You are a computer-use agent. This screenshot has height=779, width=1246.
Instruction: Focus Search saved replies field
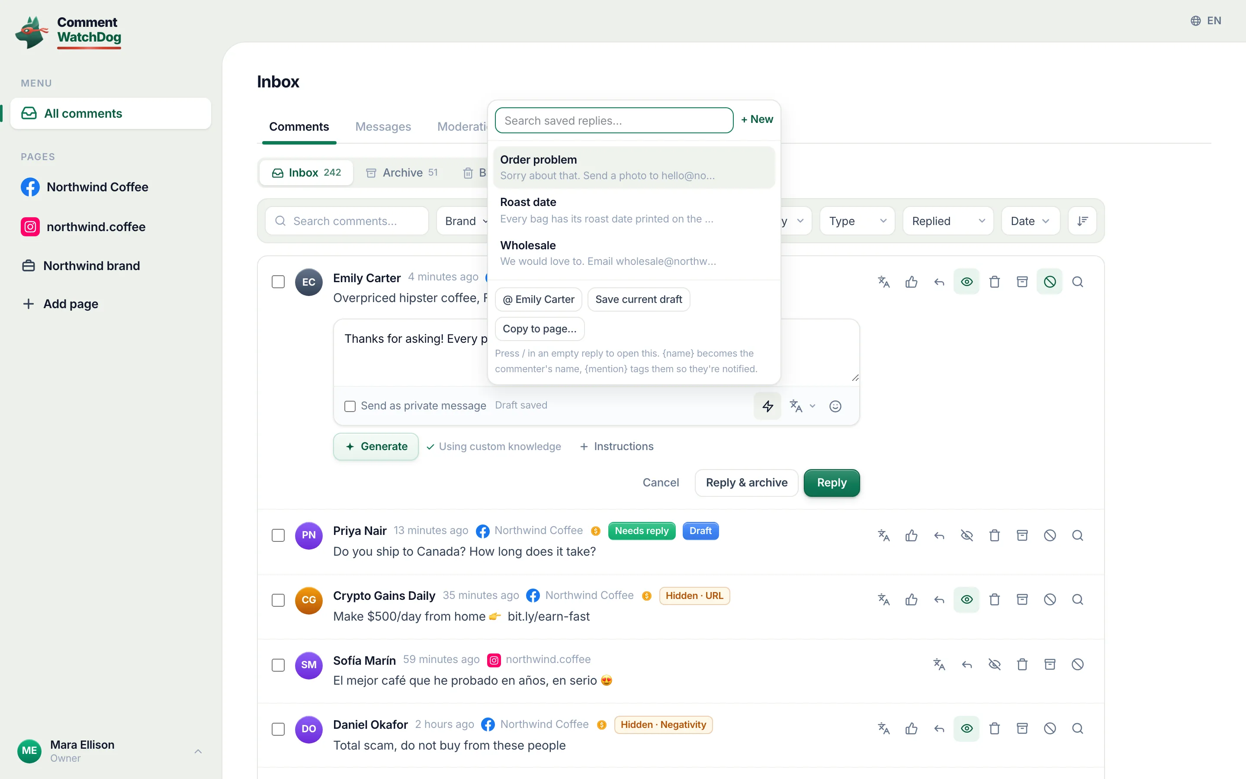click(614, 121)
